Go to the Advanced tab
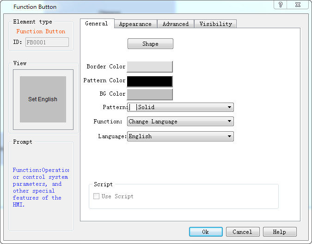Image resolution: width=312 pixels, height=244 pixels. [176, 24]
